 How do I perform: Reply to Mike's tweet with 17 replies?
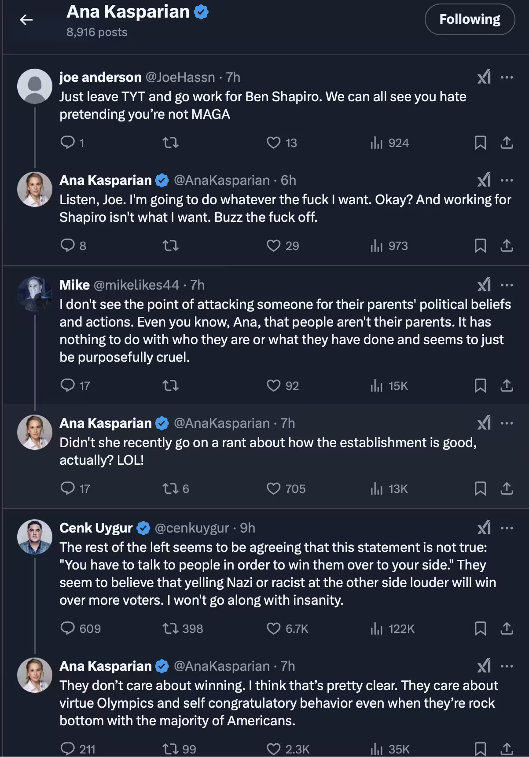pos(68,386)
